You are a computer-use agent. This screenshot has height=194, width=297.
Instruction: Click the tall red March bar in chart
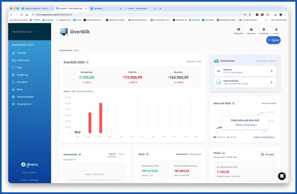coord(100,118)
